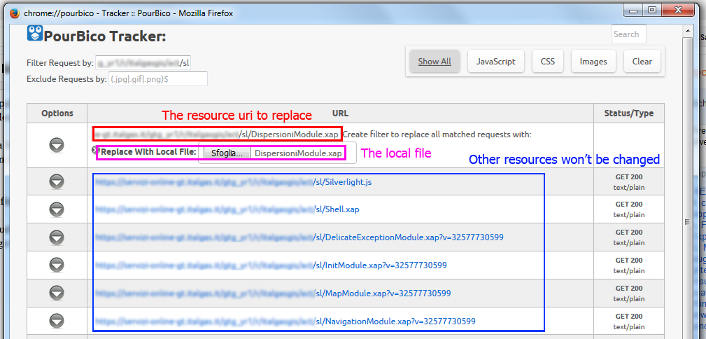Close the Firefox window
706x339 pixels.
(x=677, y=9)
